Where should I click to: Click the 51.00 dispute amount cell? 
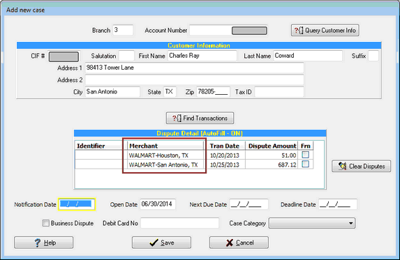[x=272, y=155]
